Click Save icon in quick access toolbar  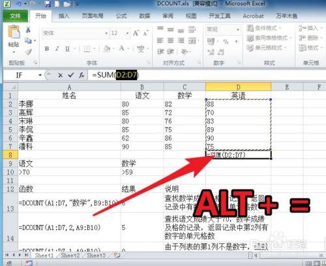[x=47, y=4]
